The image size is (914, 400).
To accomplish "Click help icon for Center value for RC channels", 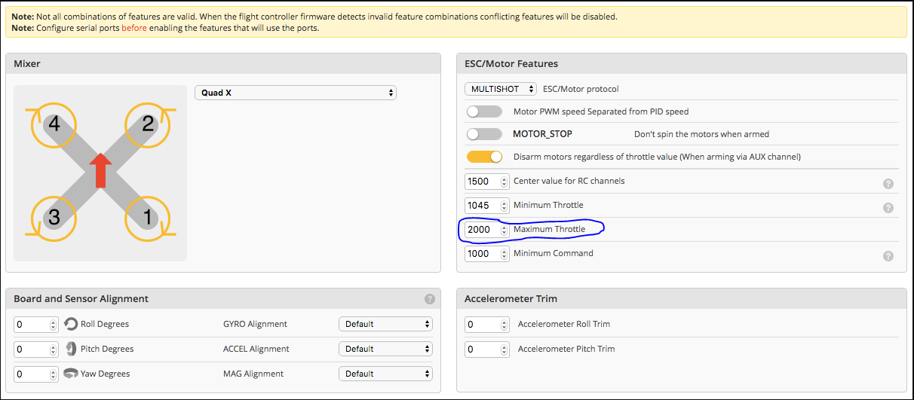I will pos(888,184).
